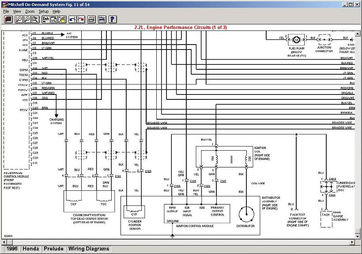Open the Help menu
Viewport: 362px width, 254px height.
57,11
